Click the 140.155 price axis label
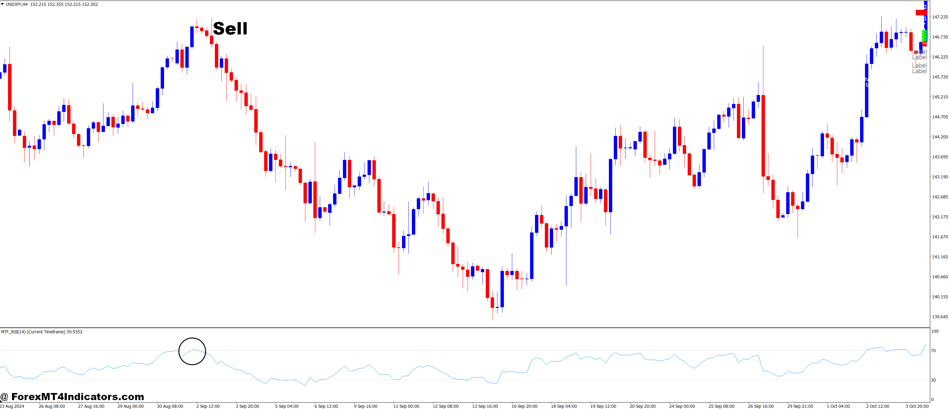This screenshot has width=949, height=409. pyautogui.click(x=940, y=297)
